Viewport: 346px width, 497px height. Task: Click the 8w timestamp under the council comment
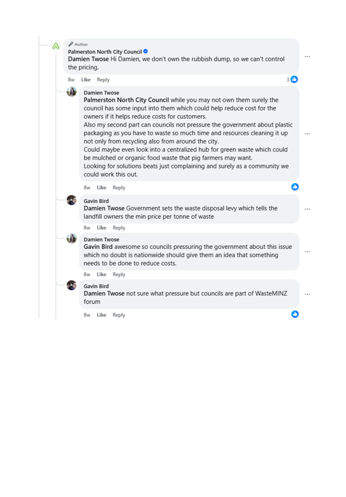(71, 80)
